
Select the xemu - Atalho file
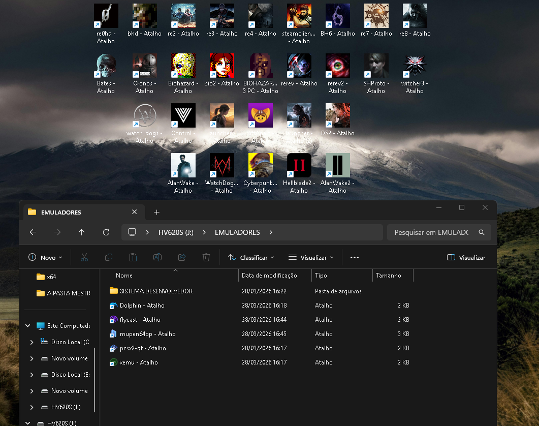(x=260, y=362)
